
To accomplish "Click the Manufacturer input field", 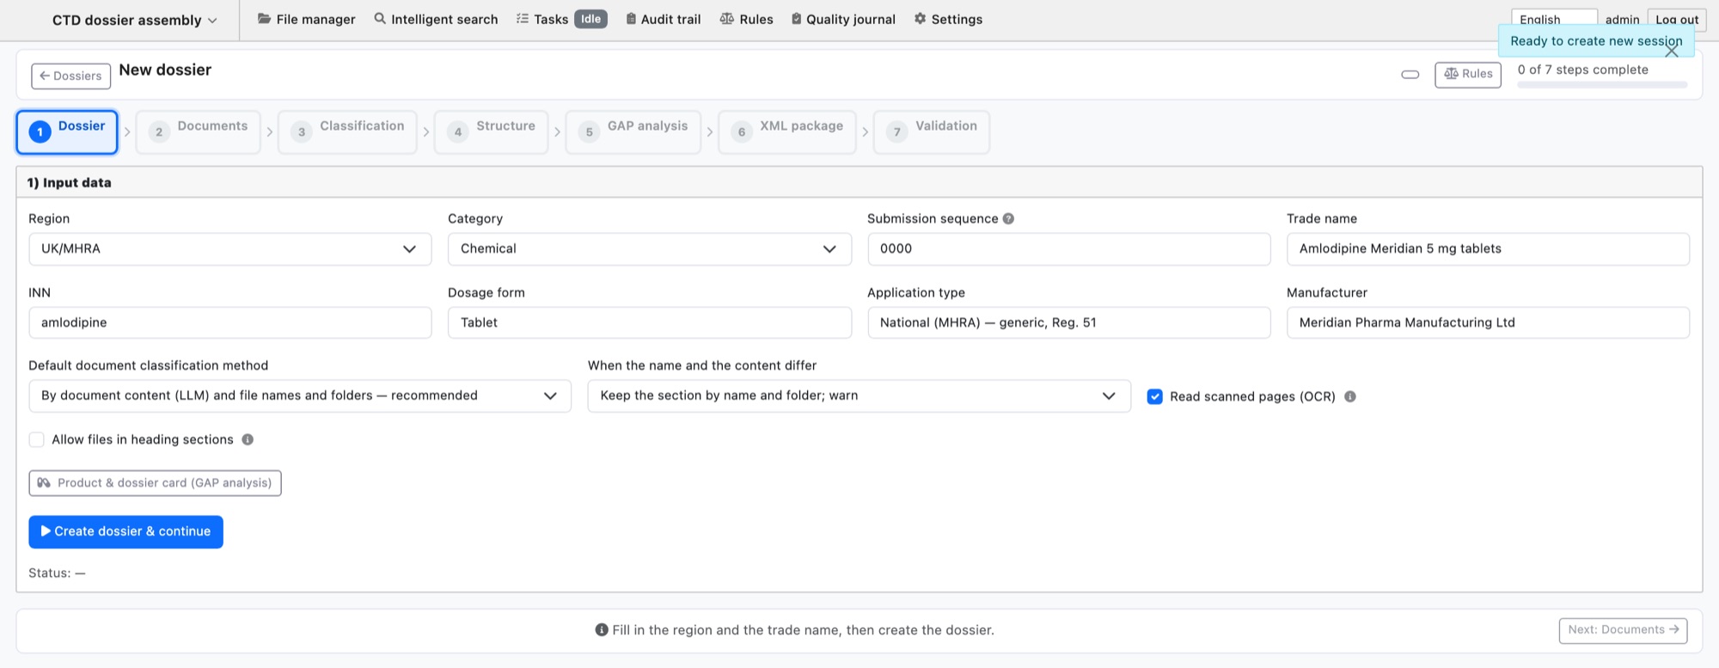I will [x=1488, y=323].
